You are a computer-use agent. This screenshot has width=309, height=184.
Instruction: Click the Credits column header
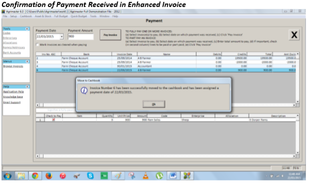tap(235, 54)
